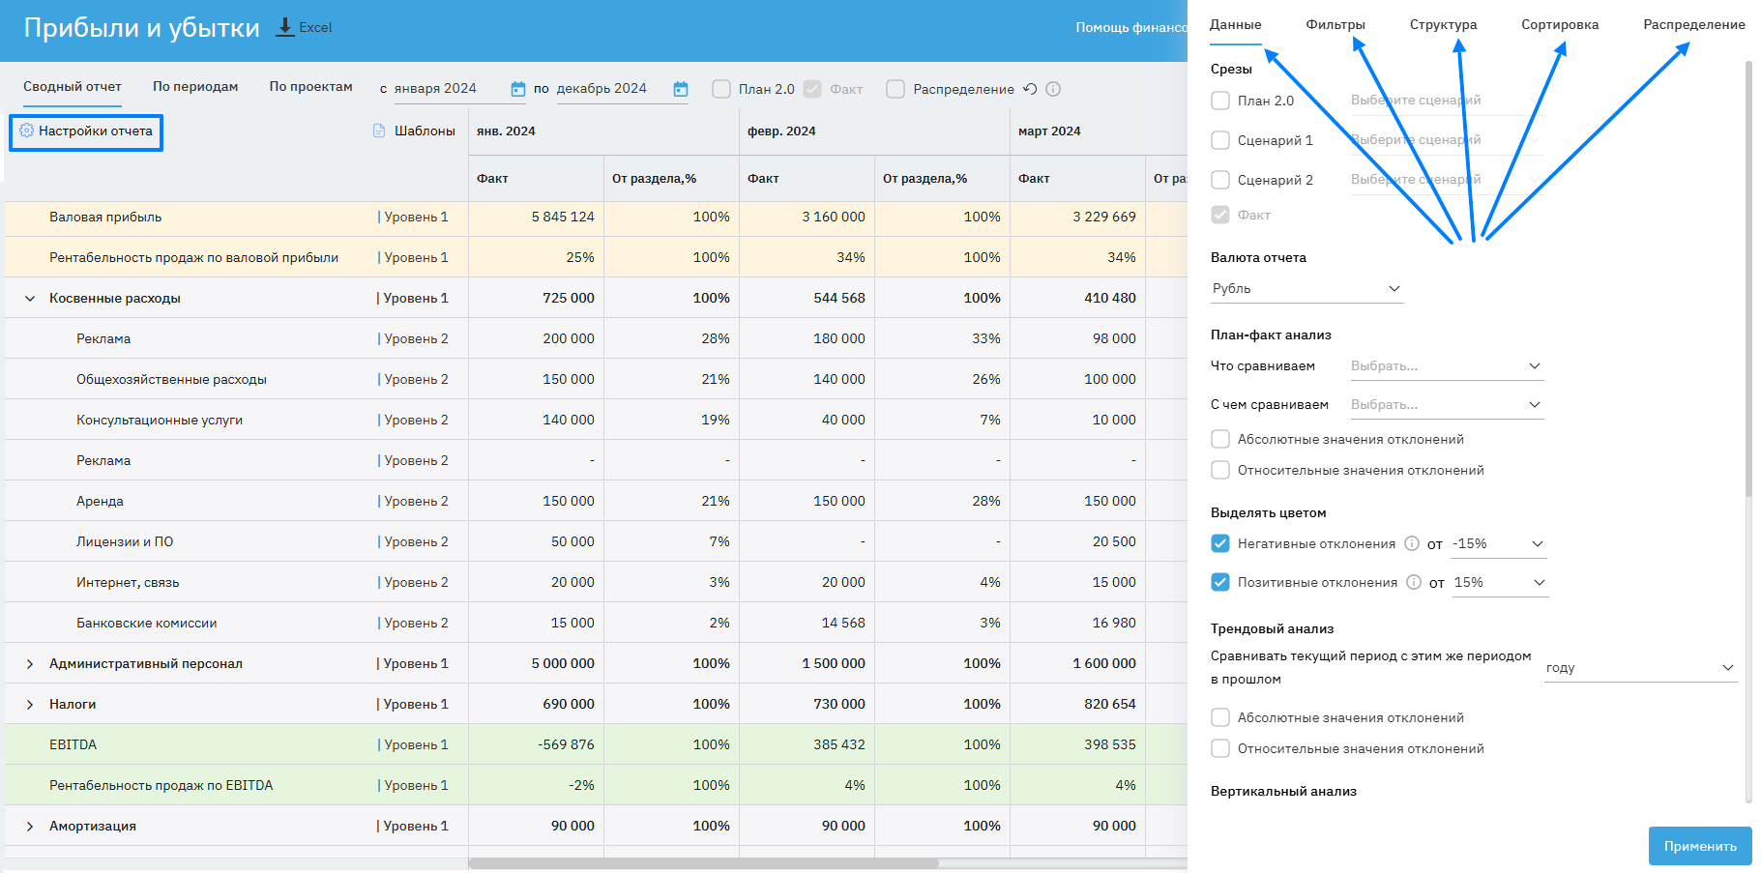Switch to the Фильтры tab

tap(1335, 25)
